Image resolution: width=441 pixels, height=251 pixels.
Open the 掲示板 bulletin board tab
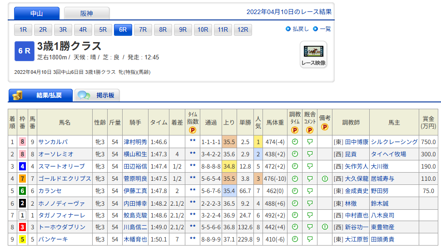97,96
